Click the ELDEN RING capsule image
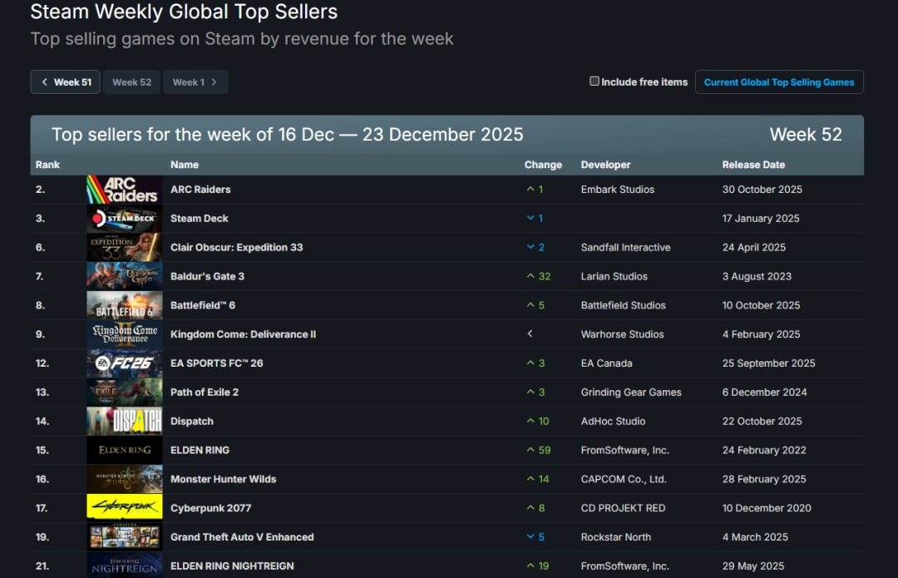Viewport: 898px width, 578px height. tap(124, 450)
